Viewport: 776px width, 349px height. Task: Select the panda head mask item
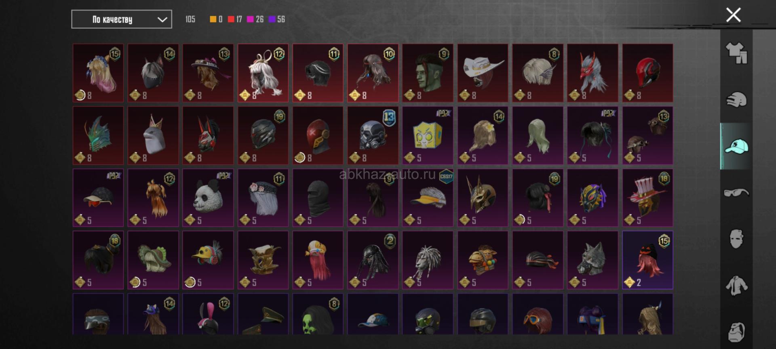point(208,198)
